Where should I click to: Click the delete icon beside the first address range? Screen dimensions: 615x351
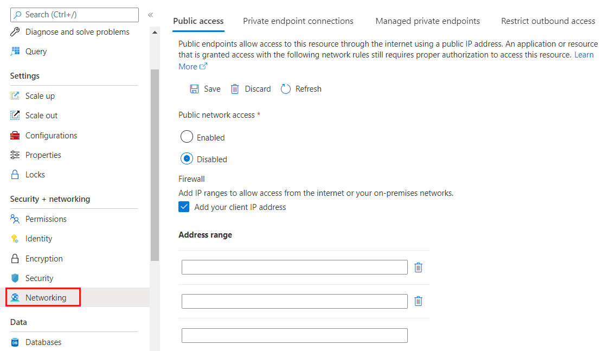pos(418,267)
